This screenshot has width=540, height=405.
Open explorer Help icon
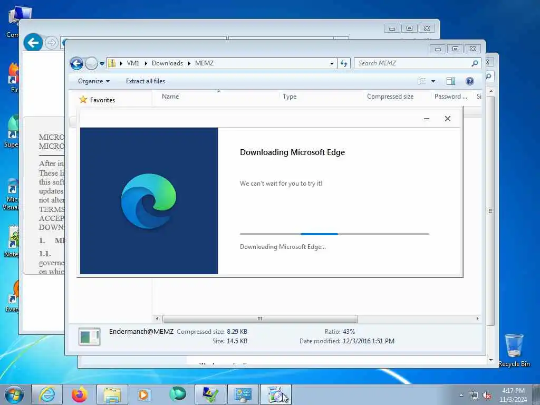click(x=469, y=81)
